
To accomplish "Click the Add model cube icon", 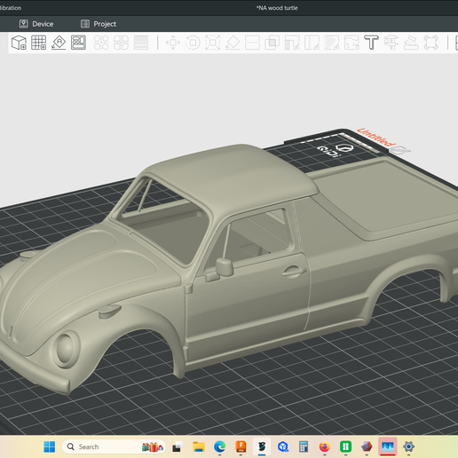I will pyautogui.click(x=19, y=43).
